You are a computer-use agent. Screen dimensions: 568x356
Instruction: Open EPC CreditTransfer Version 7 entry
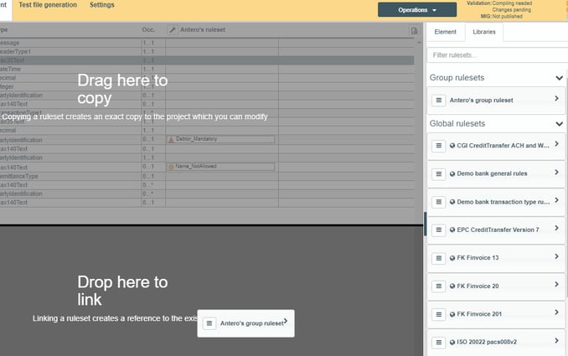coord(496,230)
